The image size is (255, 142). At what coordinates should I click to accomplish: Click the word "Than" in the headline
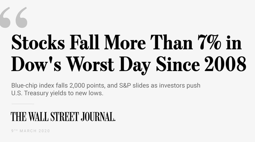point(172,42)
